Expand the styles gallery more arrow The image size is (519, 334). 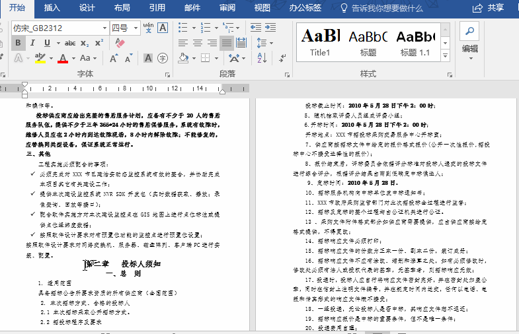(446, 56)
